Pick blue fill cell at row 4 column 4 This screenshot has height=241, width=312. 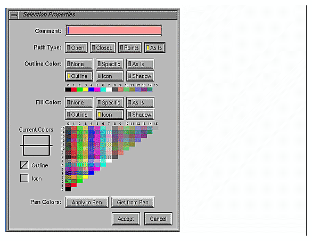tap(92, 173)
